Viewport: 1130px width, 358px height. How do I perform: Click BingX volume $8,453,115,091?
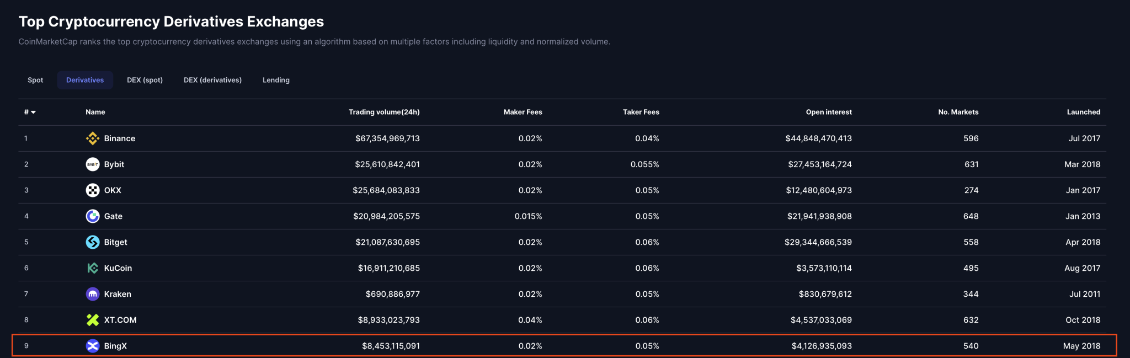coord(391,346)
